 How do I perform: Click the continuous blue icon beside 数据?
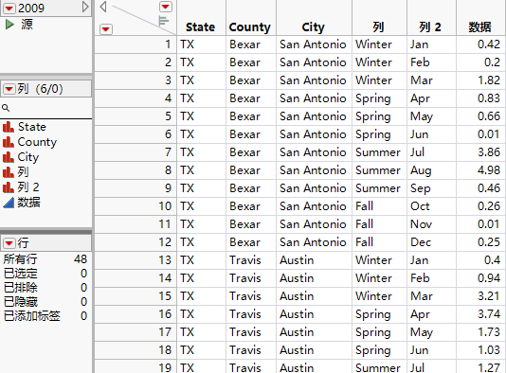pos(9,203)
